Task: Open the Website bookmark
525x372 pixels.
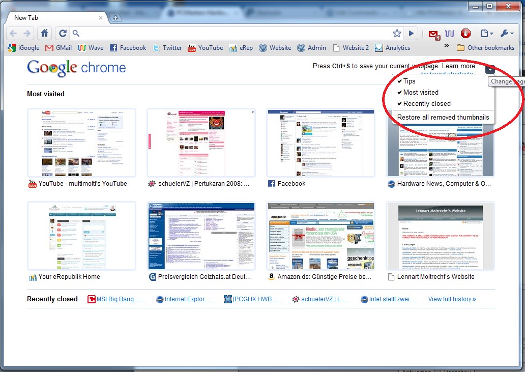Action: (x=275, y=48)
